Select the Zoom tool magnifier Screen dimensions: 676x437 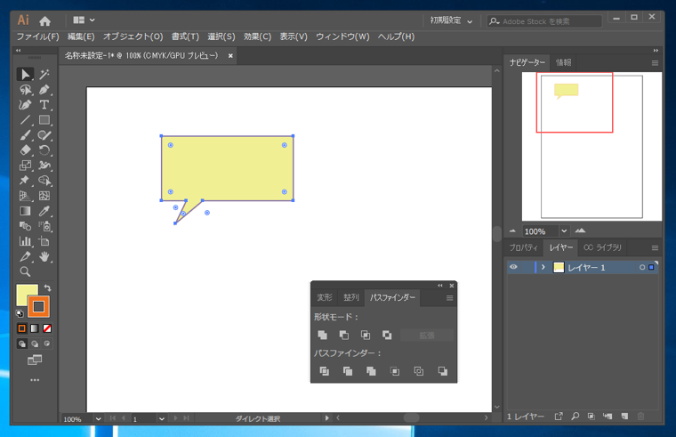click(25, 271)
